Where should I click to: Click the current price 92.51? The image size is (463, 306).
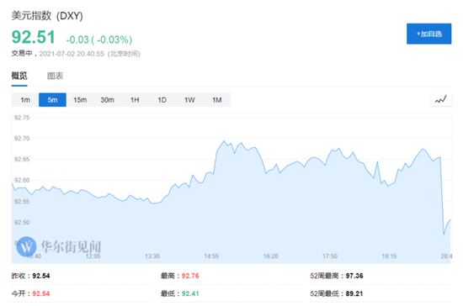[x=34, y=37]
